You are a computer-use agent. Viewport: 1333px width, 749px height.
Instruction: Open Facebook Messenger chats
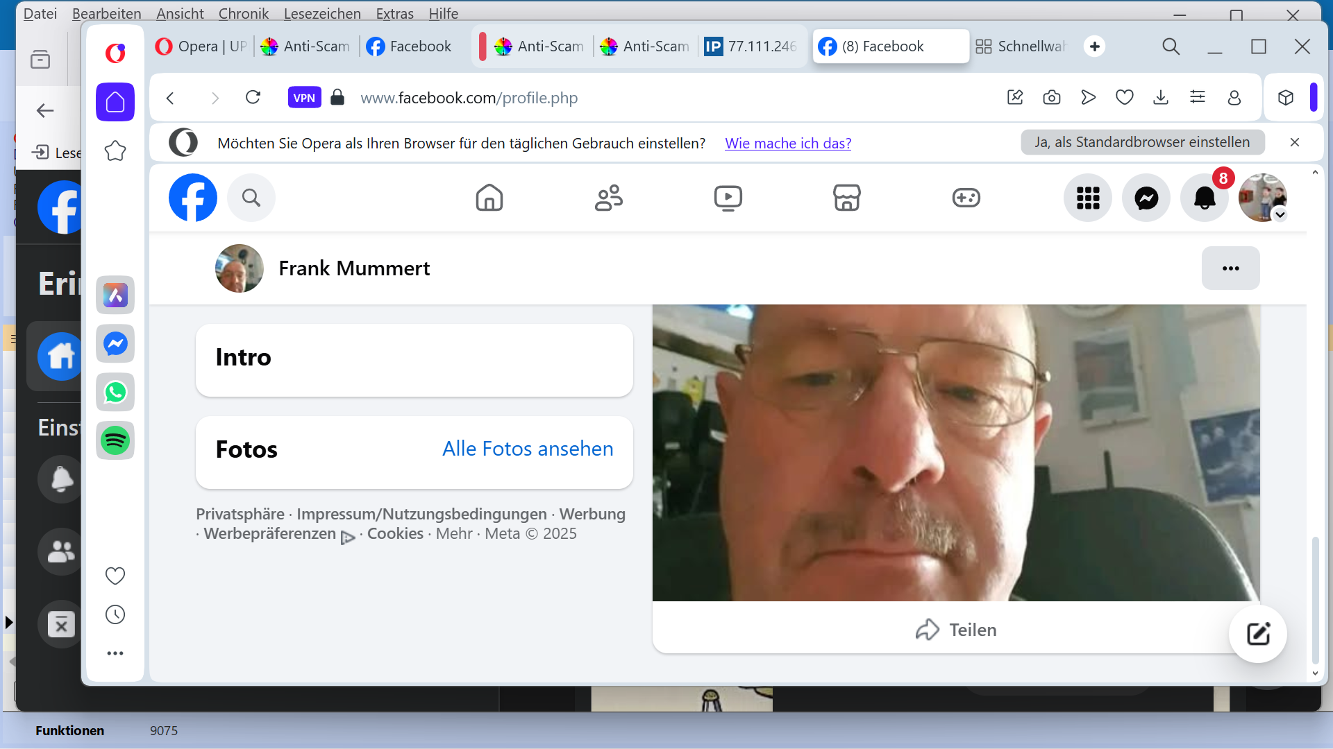(1146, 198)
